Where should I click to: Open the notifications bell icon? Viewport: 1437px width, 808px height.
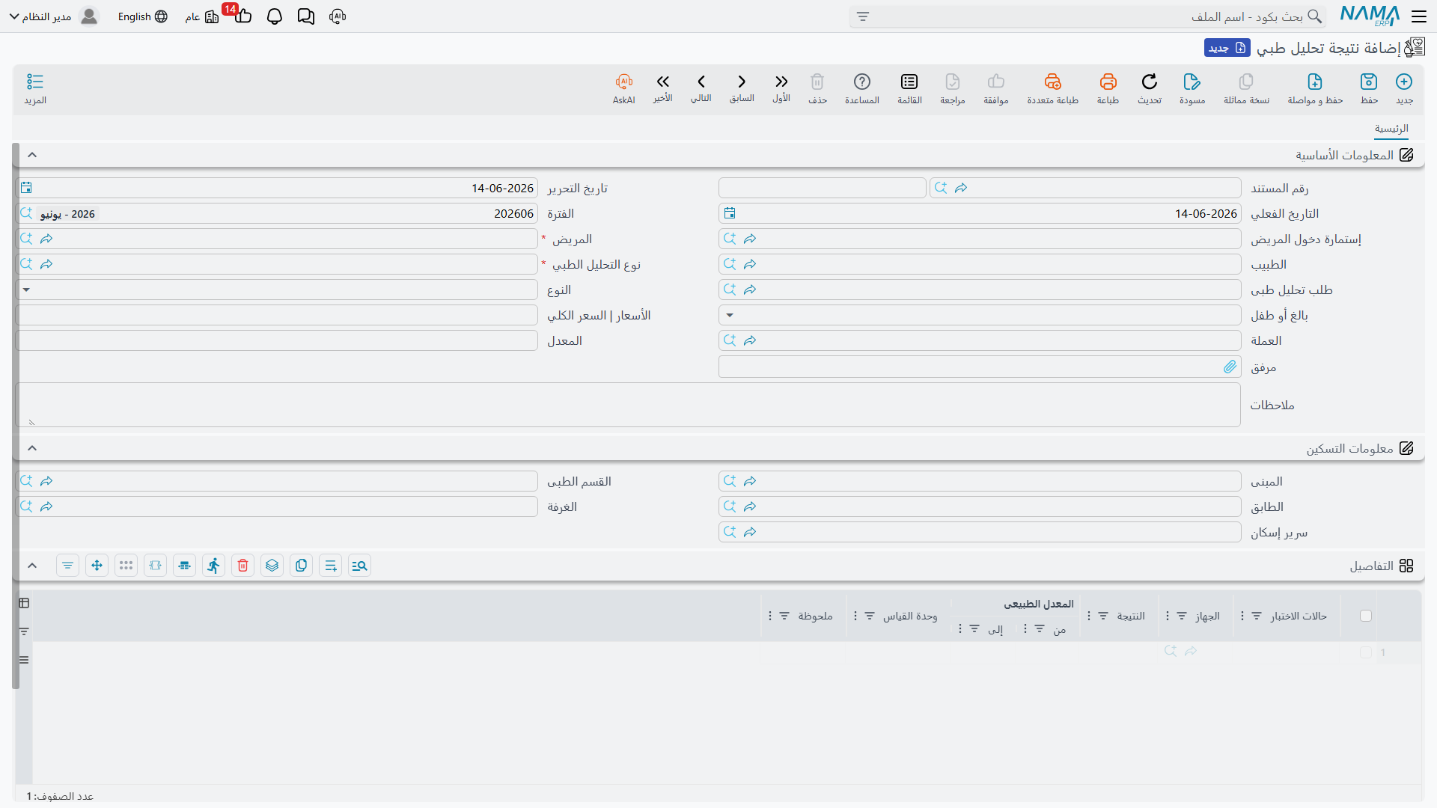[275, 16]
